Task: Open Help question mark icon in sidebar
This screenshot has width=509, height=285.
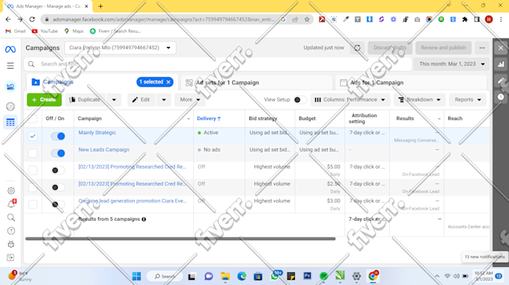Action: tap(11, 231)
